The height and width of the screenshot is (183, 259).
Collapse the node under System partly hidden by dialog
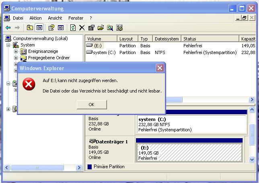8,84
